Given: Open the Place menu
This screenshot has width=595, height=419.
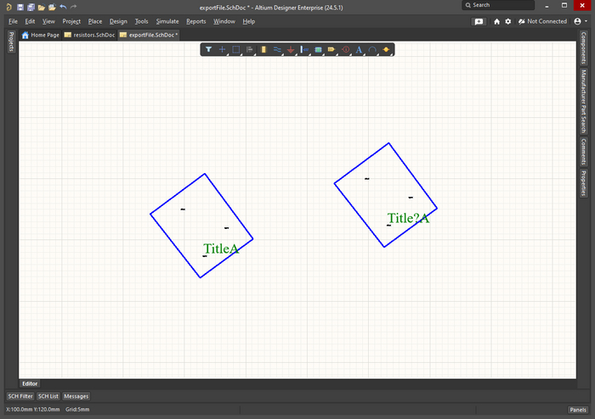Looking at the screenshot, I should click(95, 21).
